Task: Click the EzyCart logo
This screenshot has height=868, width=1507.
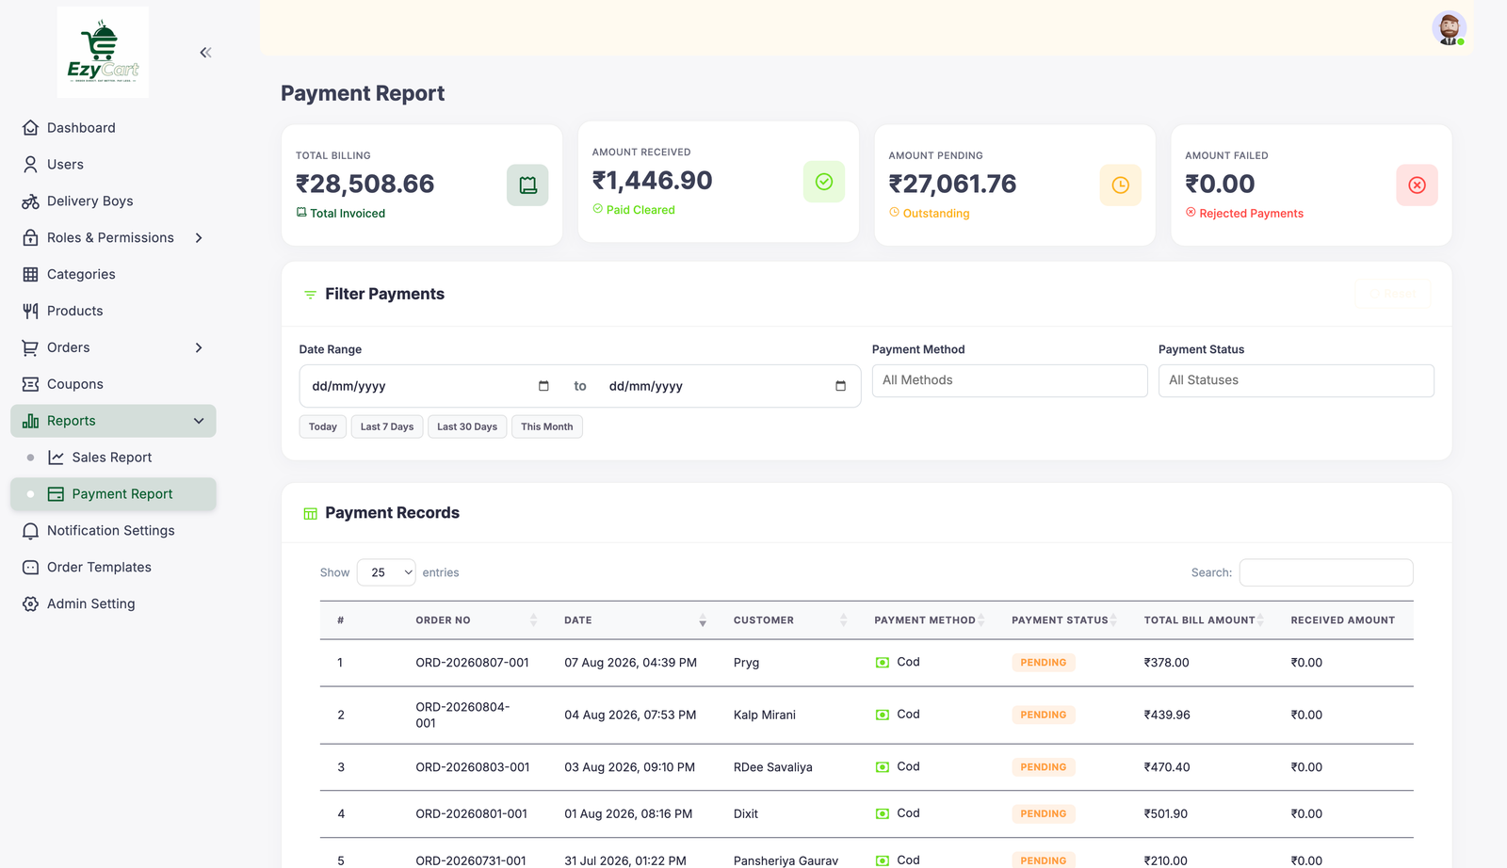Action: [x=103, y=52]
